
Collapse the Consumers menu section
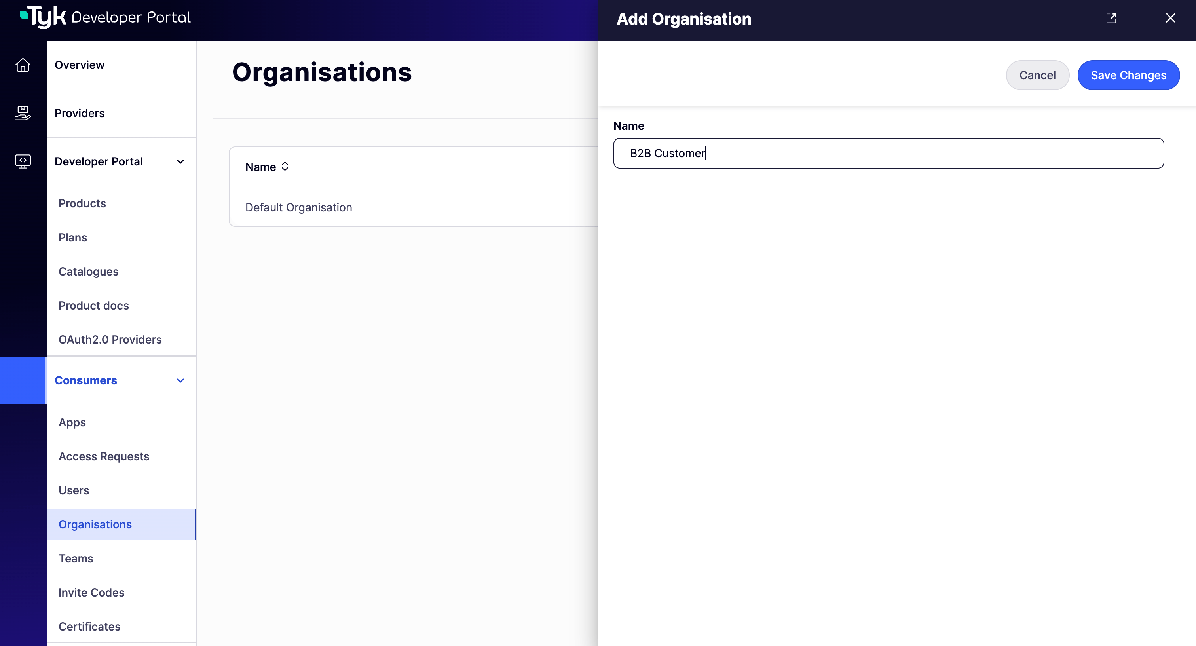pos(180,380)
